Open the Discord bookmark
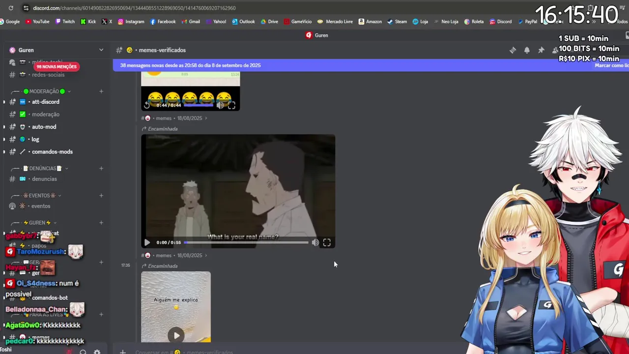The height and width of the screenshot is (354, 629). tap(500, 22)
